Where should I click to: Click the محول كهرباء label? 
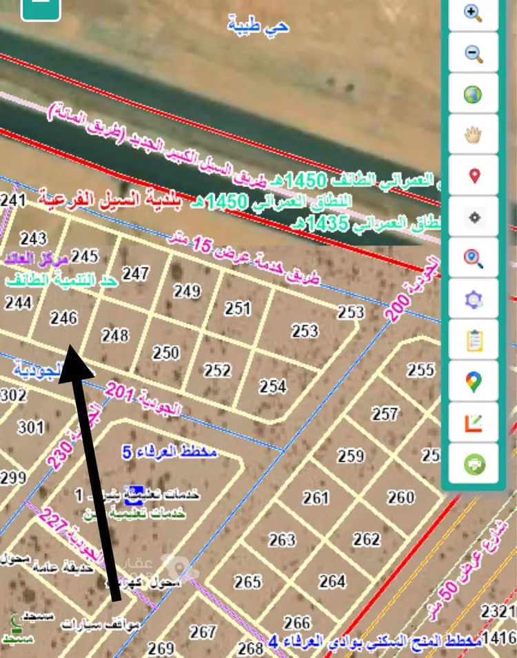(144, 582)
